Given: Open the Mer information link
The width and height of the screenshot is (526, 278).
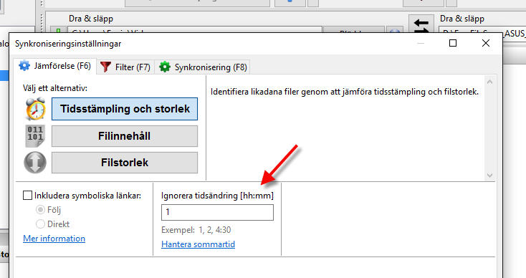Looking at the screenshot, I should pyautogui.click(x=54, y=239).
